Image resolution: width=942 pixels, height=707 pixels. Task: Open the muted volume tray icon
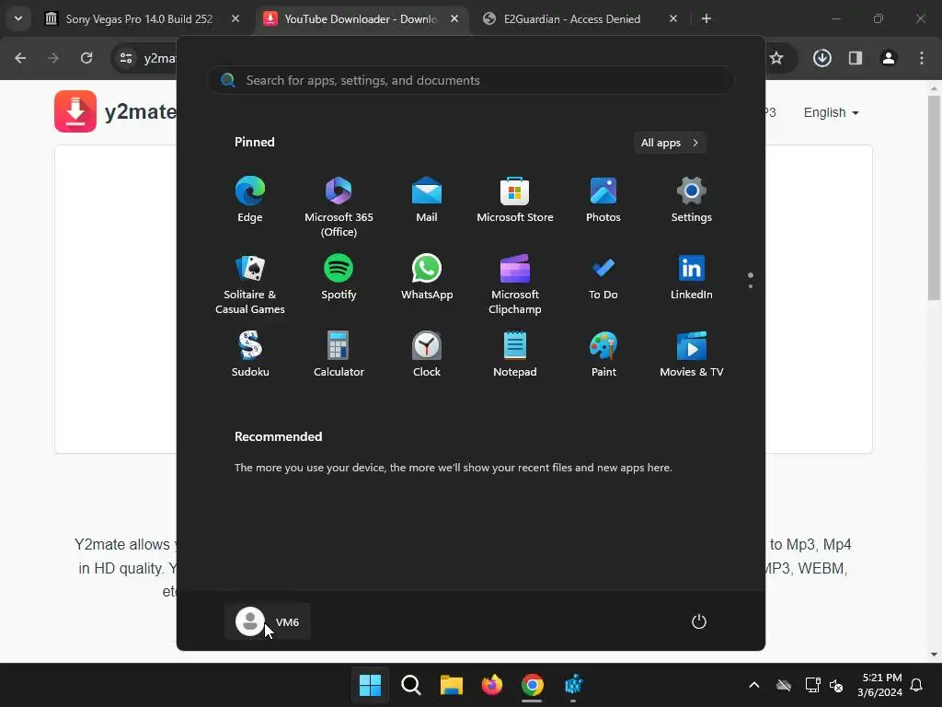point(835,685)
